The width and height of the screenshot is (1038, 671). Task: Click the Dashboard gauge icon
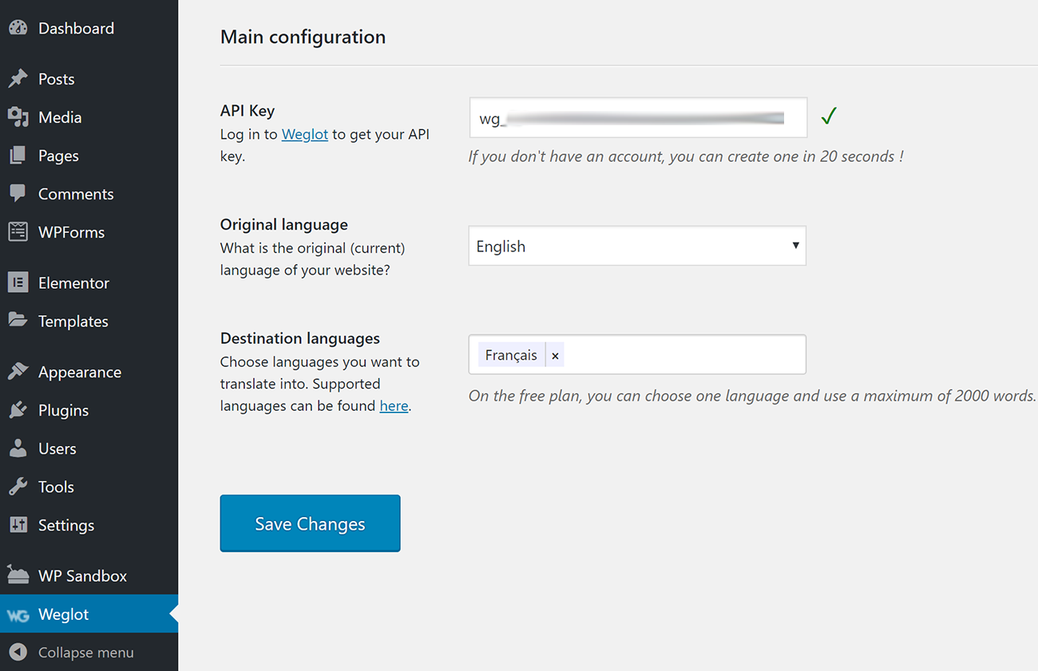[18, 28]
